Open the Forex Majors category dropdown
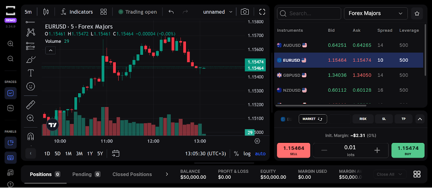This screenshot has width=432, height=188. tap(376, 13)
